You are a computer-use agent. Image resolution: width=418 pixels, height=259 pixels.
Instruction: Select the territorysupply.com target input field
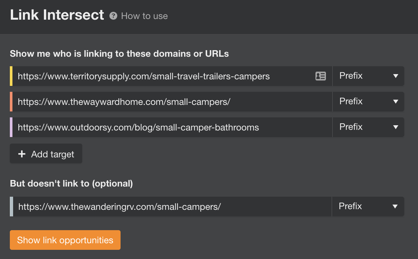click(x=164, y=76)
